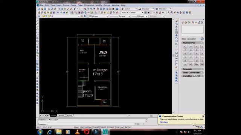This screenshot has height=135, width=241.
Task: Close the Communication Center balloon
Action: pos(203,116)
